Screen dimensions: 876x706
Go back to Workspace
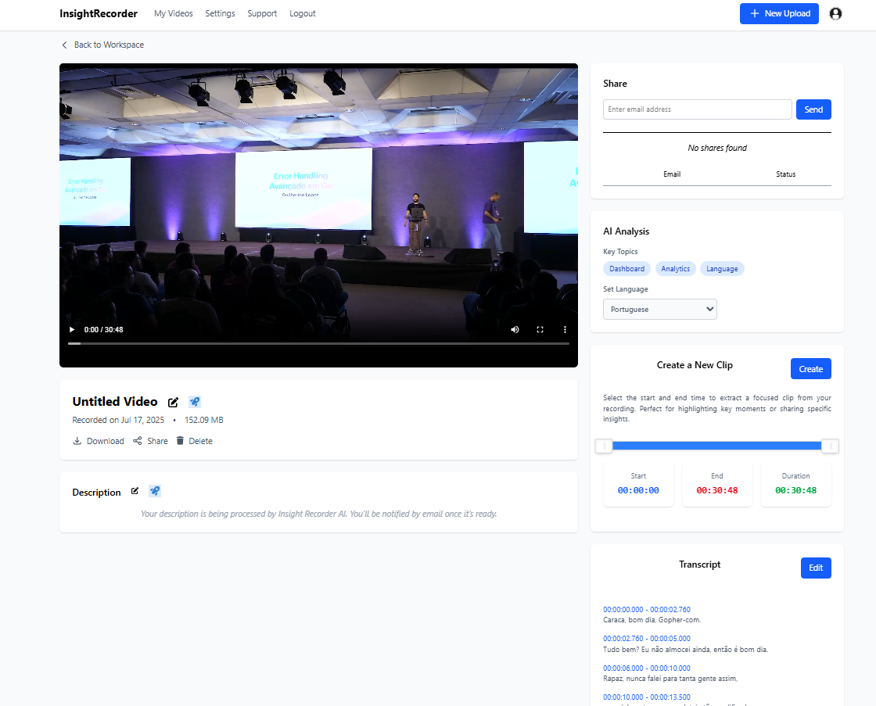(102, 45)
